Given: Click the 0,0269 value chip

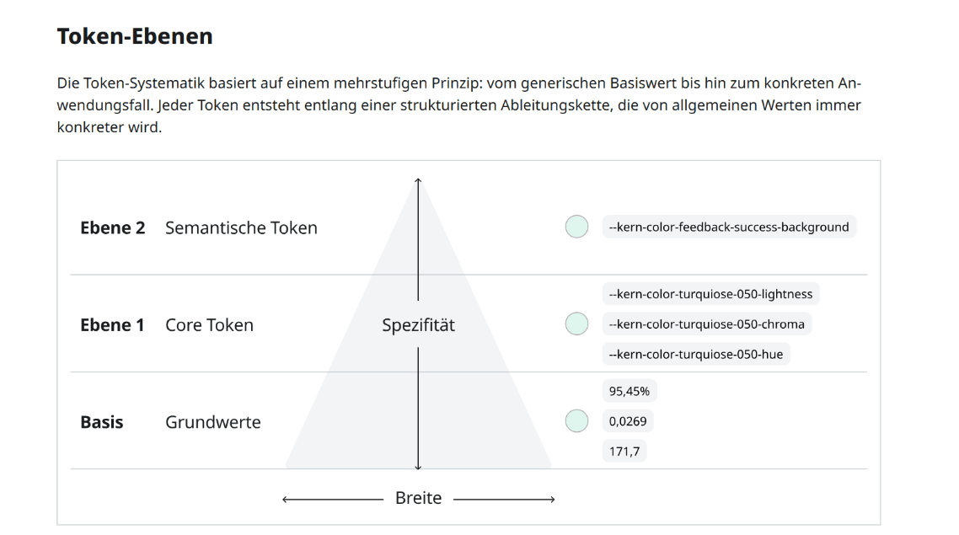Looking at the screenshot, I should coord(628,421).
